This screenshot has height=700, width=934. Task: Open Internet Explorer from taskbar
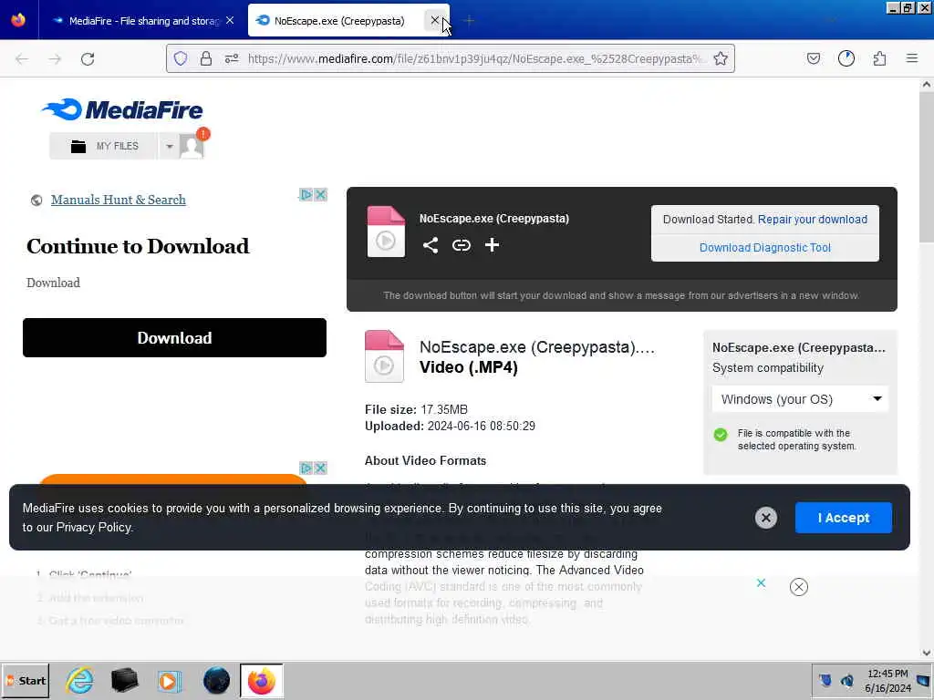(79, 680)
